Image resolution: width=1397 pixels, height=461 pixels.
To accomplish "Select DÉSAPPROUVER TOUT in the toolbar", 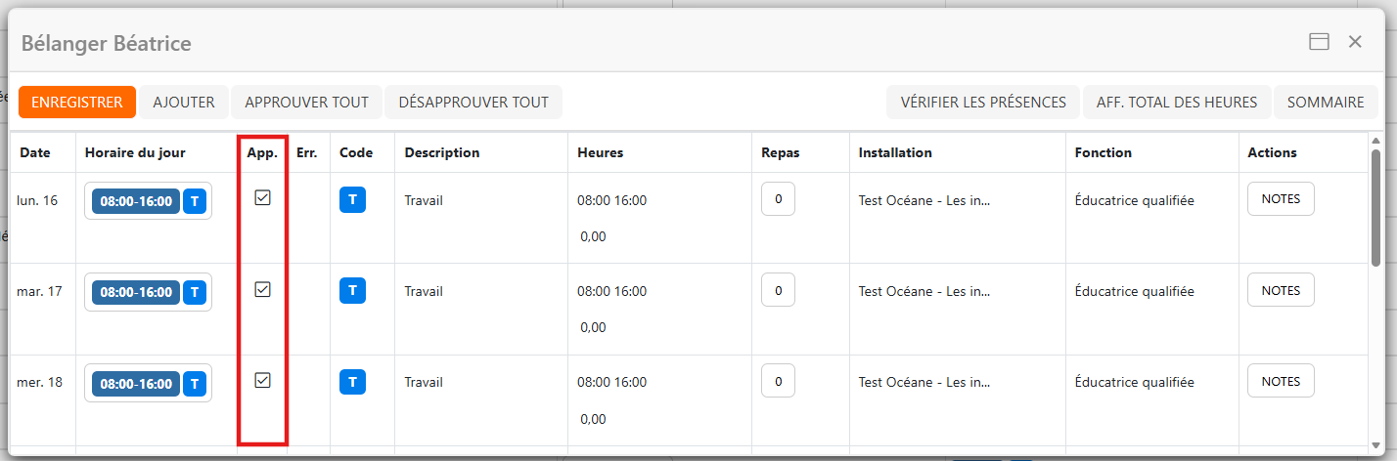I will (x=473, y=103).
